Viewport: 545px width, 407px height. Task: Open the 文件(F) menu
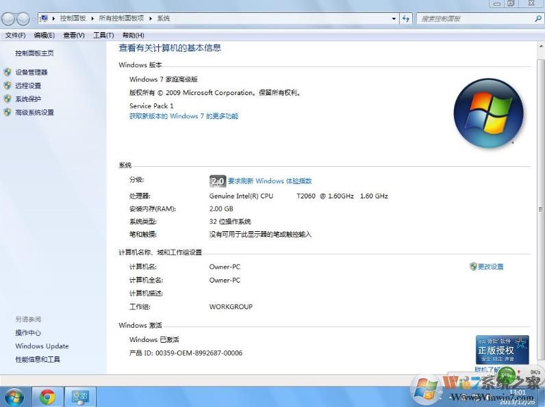point(15,36)
